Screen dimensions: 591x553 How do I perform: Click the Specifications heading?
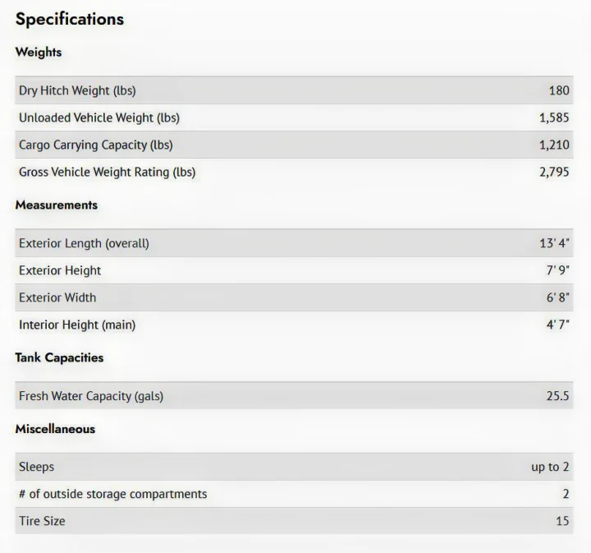(69, 19)
